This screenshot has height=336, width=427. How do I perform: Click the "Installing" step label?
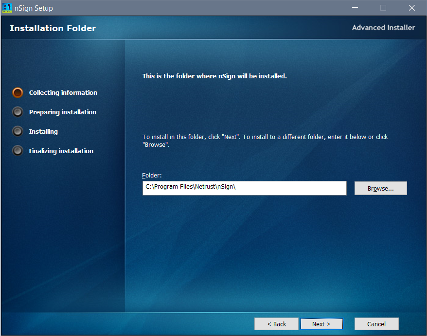point(43,131)
